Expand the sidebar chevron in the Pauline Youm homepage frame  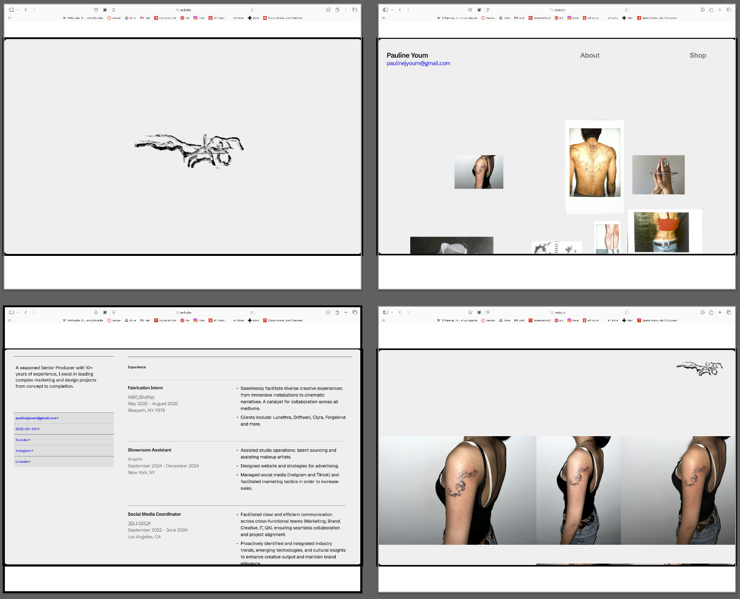click(x=392, y=10)
